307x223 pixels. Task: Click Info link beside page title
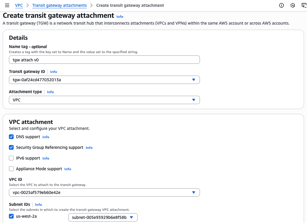point(120,17)
